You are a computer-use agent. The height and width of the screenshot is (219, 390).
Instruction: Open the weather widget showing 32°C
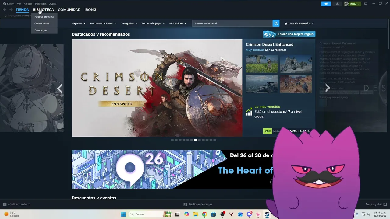(12, 214)
